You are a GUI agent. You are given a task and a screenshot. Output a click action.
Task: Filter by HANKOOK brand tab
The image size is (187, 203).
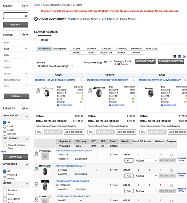tap(136, 48)
